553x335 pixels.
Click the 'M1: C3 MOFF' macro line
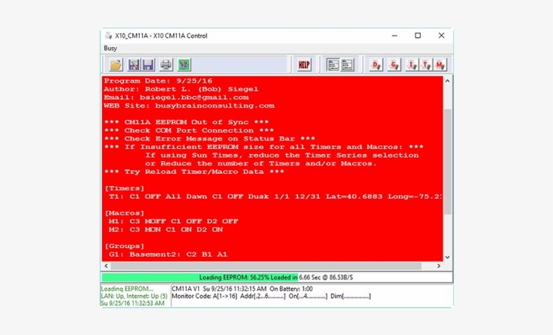tap(173, 221)
